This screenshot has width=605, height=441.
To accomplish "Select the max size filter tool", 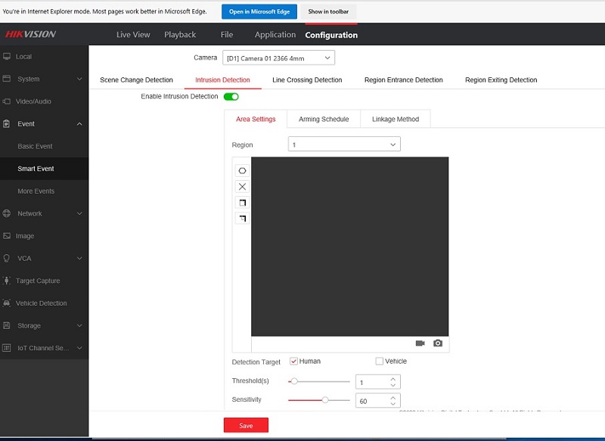I will point(242,203).
